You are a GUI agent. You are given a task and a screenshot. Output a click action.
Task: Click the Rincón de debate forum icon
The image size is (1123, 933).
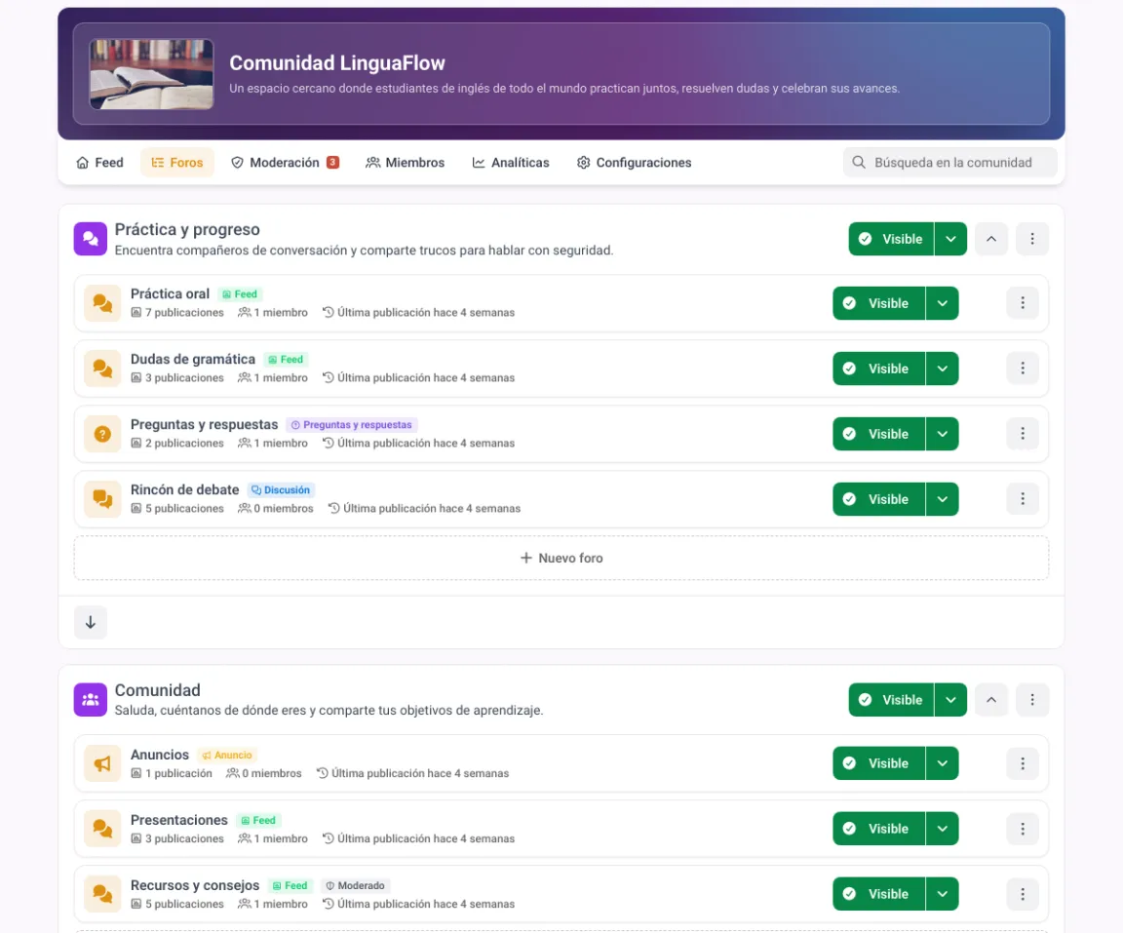coord(102,499)
